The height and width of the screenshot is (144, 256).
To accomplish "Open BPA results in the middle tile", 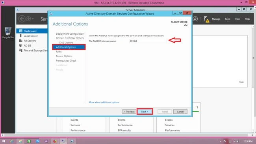I will point(124,131).
